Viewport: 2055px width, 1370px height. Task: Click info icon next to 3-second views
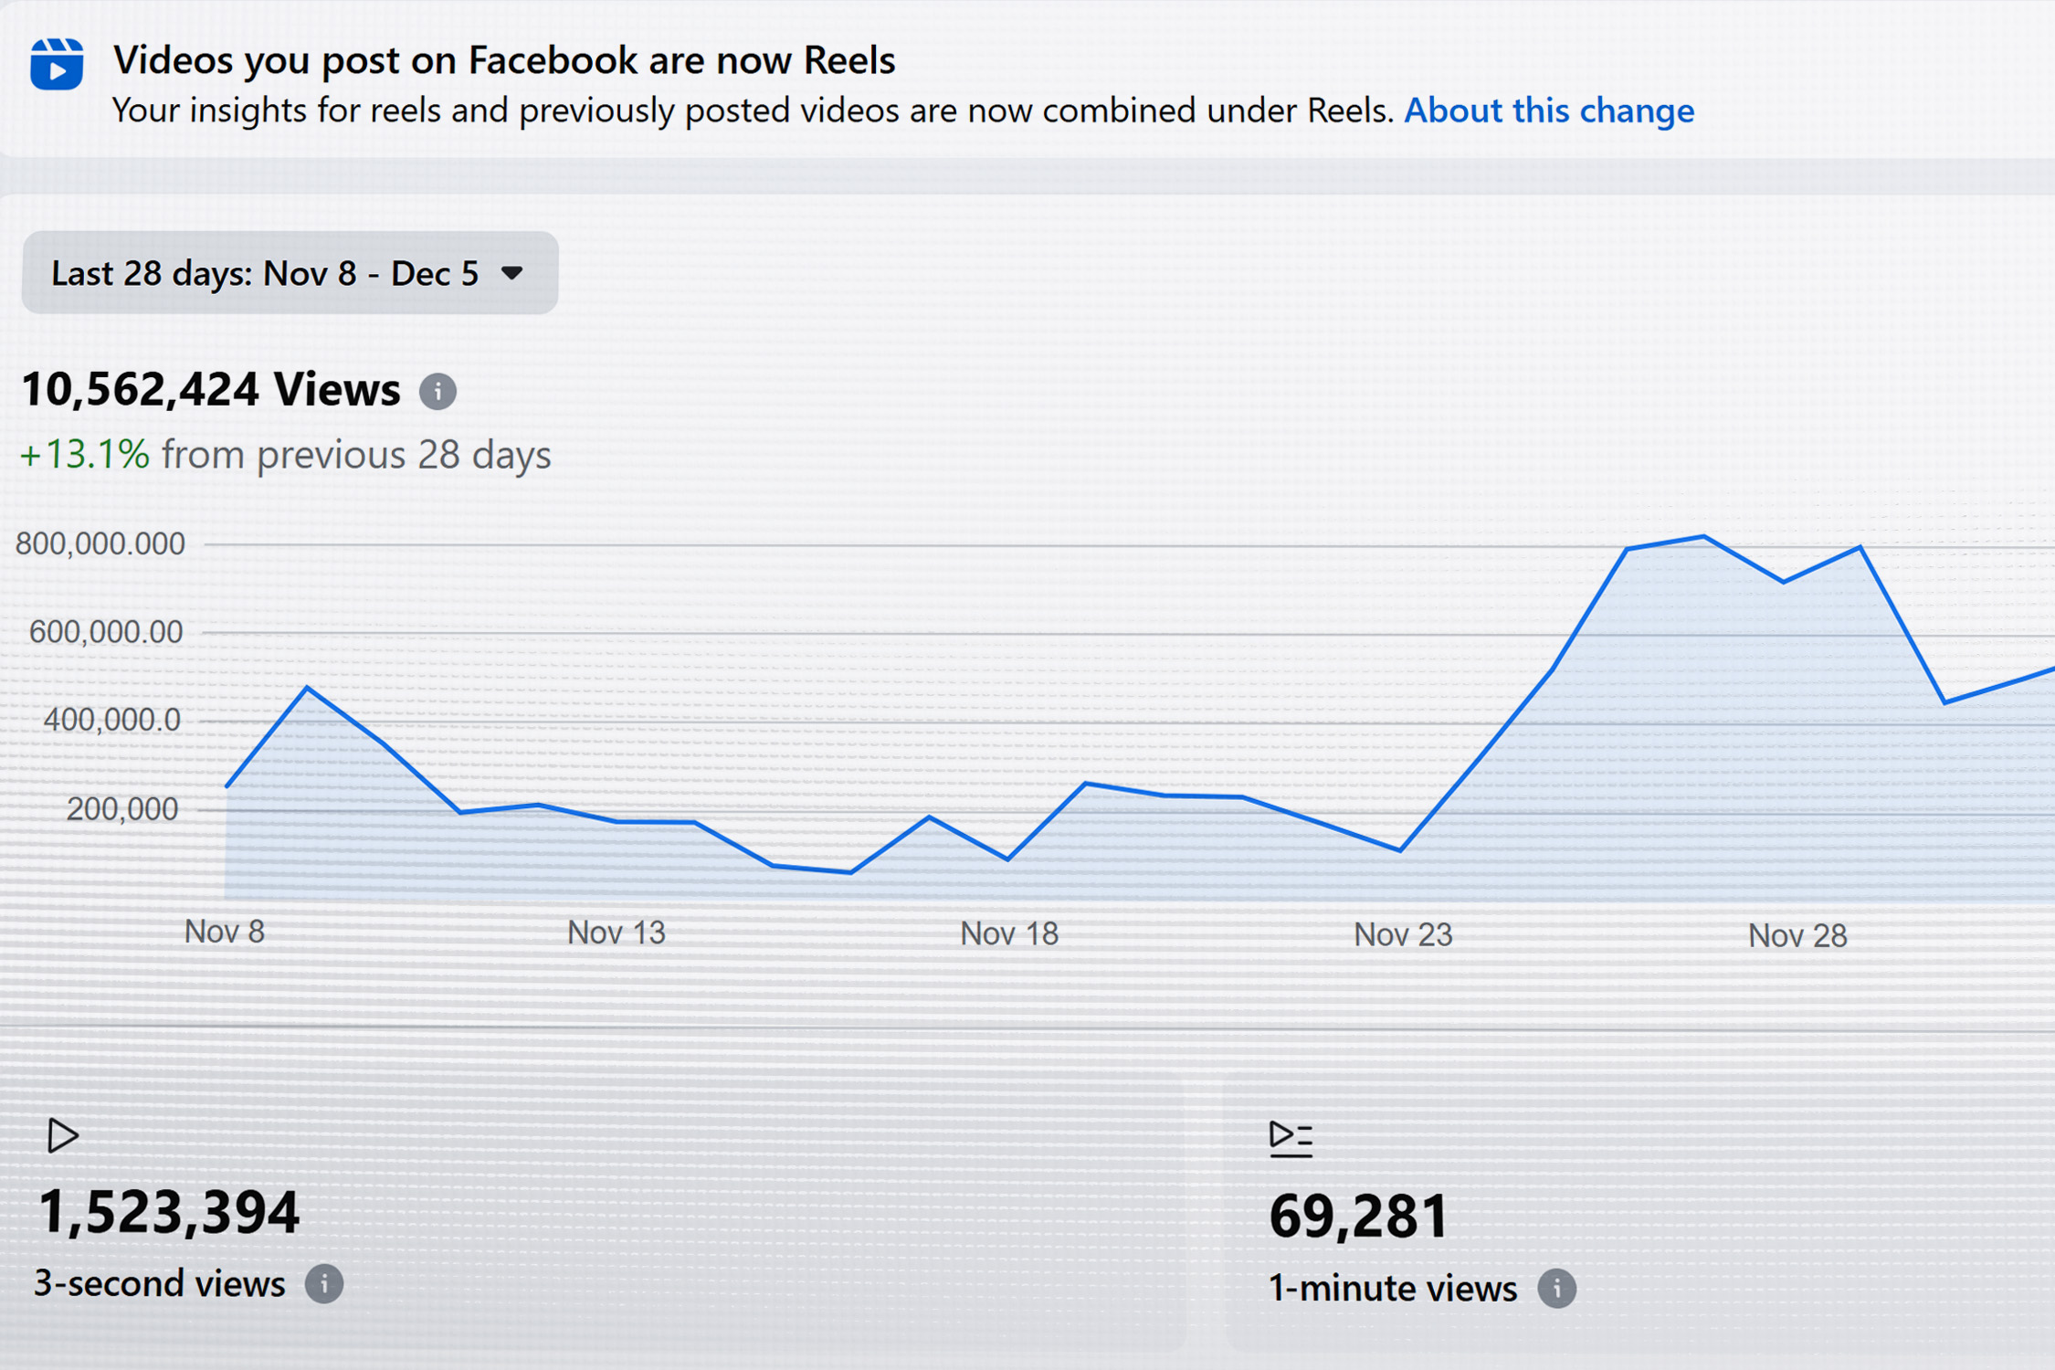[324, 1284]
